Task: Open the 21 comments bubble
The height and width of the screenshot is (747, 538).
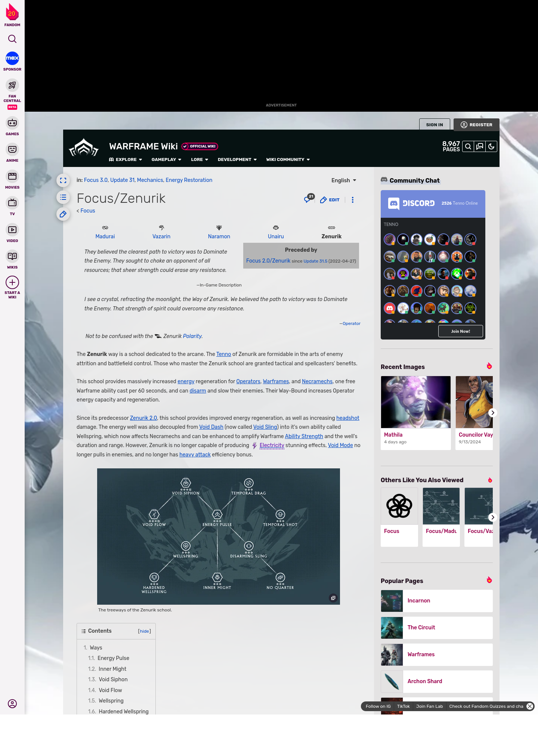Action: [309, 198]
